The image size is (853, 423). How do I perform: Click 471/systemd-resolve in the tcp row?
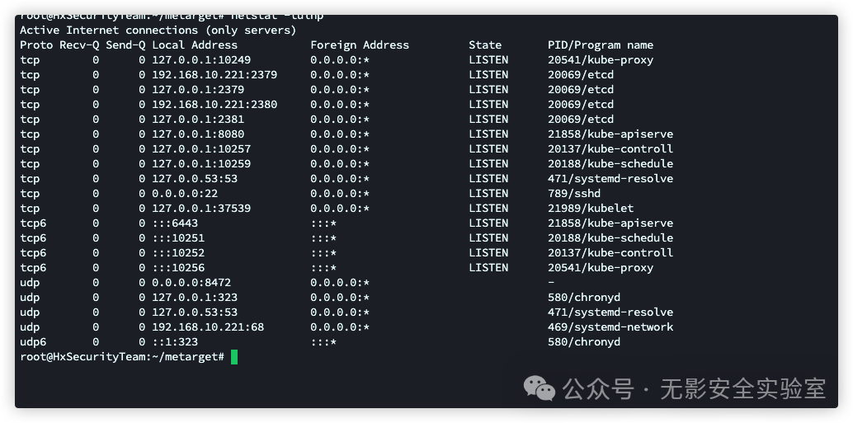click(610, 179)
